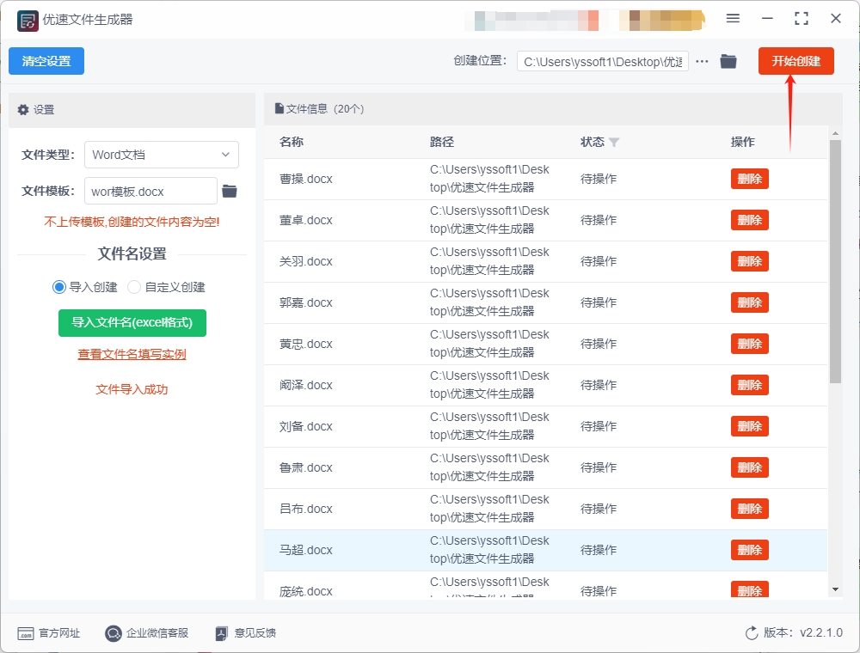The image size is (860, 653).
Task: Expand the 文件类型 Word文档 dropdown
Action: (x=162, y=155)
